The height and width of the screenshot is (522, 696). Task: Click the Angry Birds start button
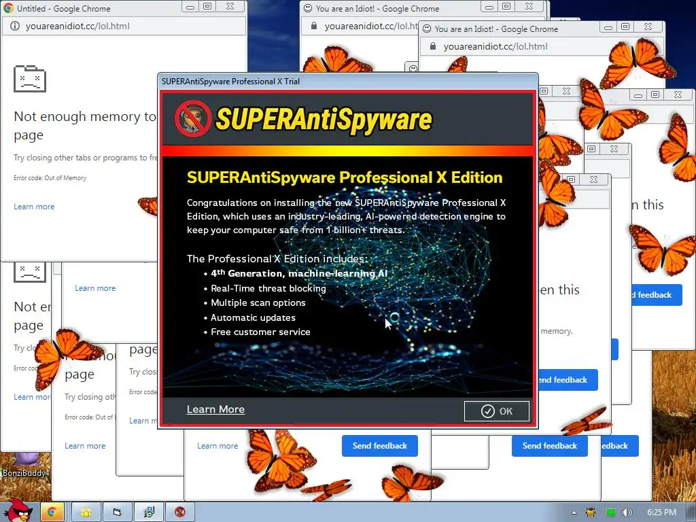pyautogui.click(x=18, y=510)
